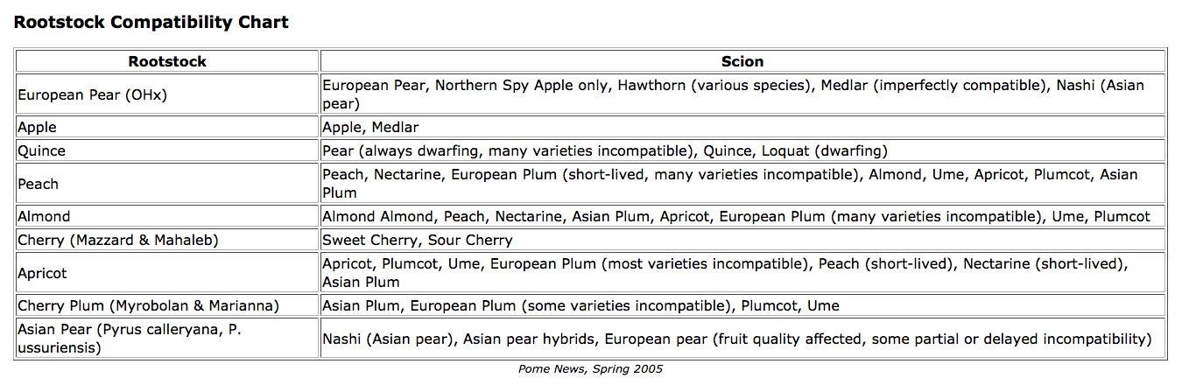Click the Apricot rootstock cell
This screenshot has width=1182, height=385.
(x=42, y=273)
